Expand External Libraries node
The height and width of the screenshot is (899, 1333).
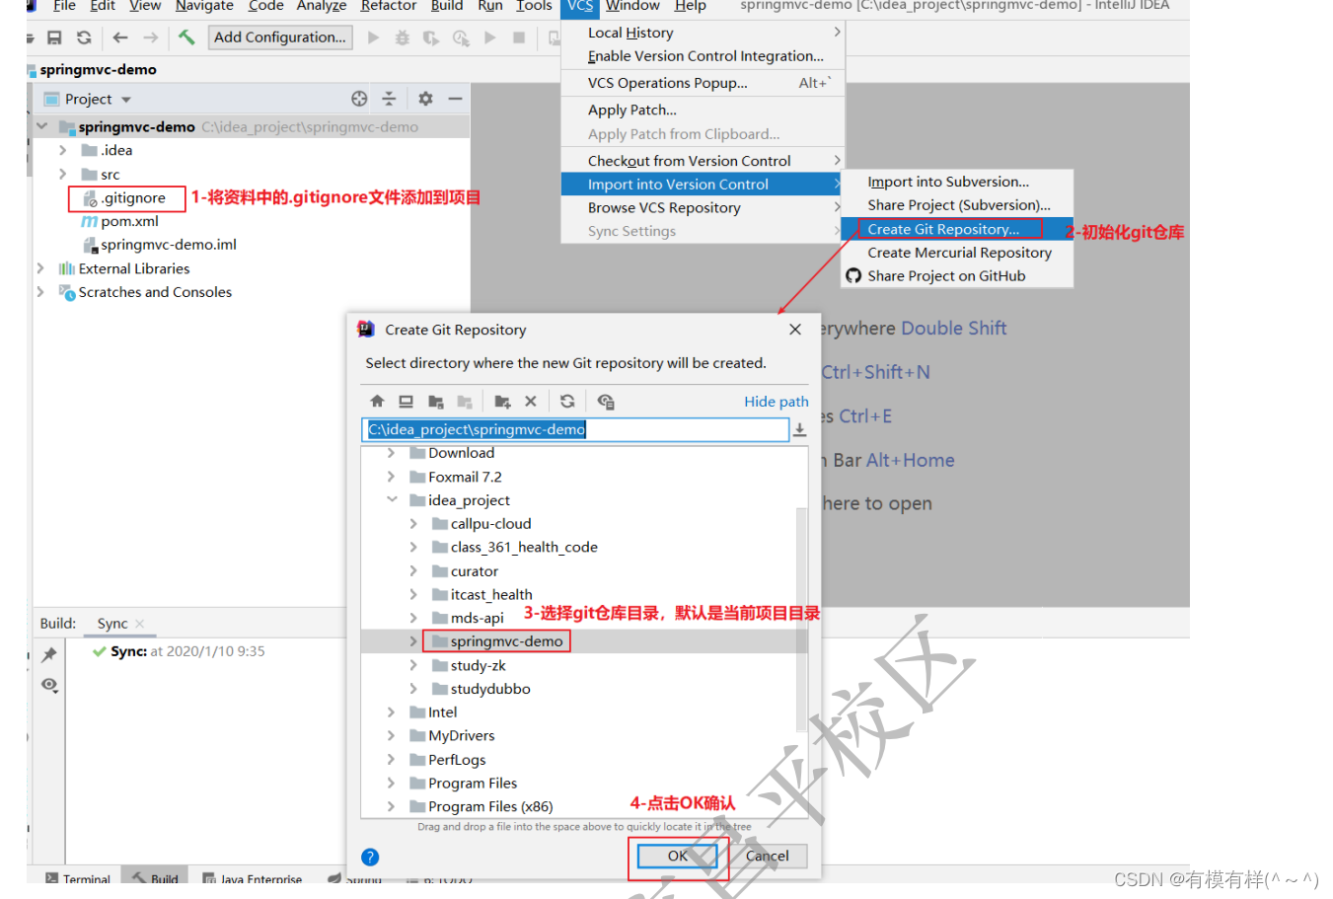[x=40, y=268]
